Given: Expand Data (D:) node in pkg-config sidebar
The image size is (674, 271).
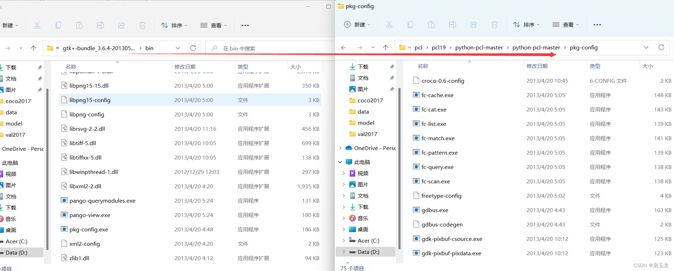Looking at the screenshot, I should click(344, 252).
